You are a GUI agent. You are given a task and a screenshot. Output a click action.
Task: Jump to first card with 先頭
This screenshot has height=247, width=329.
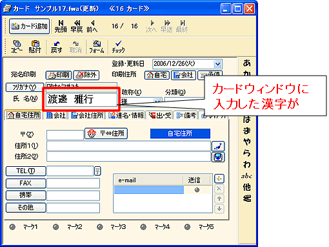(x=61, y=27)
